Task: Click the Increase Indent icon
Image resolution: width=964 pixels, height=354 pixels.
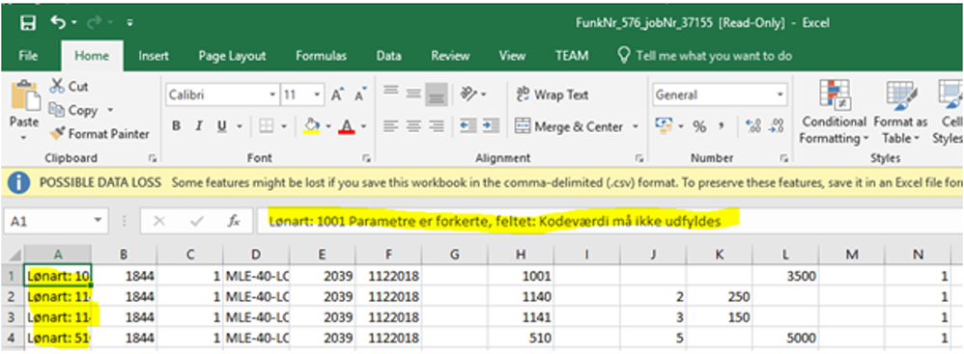Action: point(491,126)
